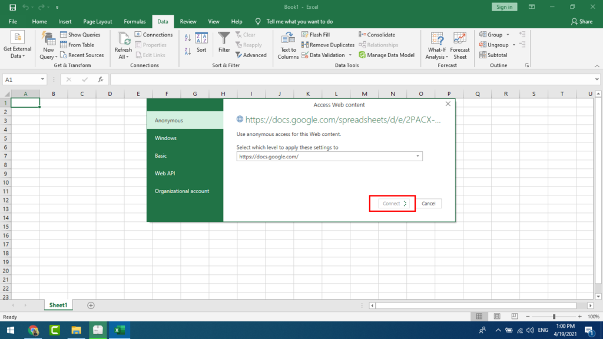Open Recent Sources
The height and width of the screenshot is (339, 603).
point(82,55)
